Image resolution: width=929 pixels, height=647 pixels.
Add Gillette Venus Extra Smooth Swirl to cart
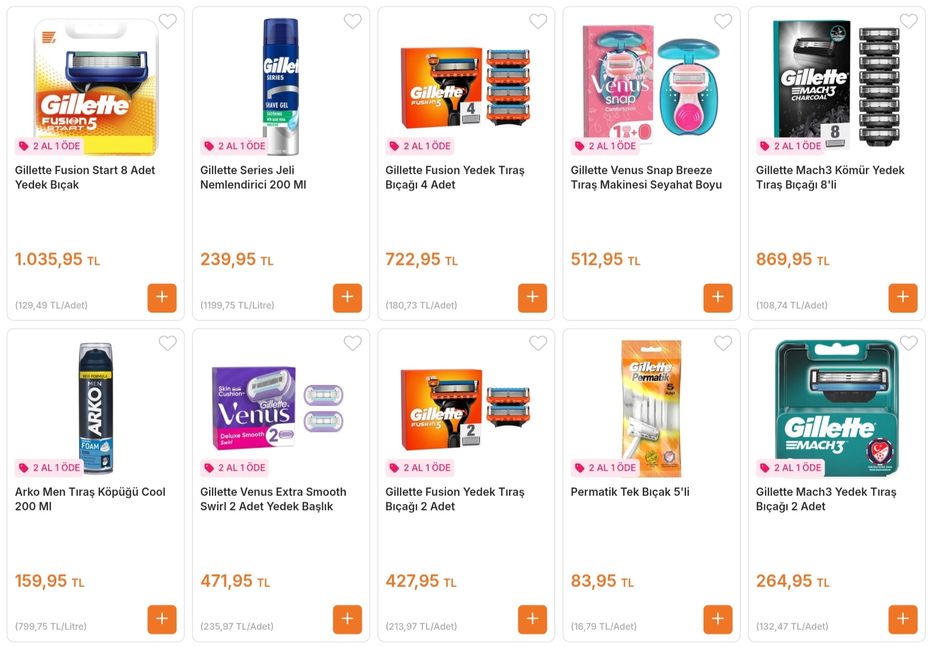(347, 619)
